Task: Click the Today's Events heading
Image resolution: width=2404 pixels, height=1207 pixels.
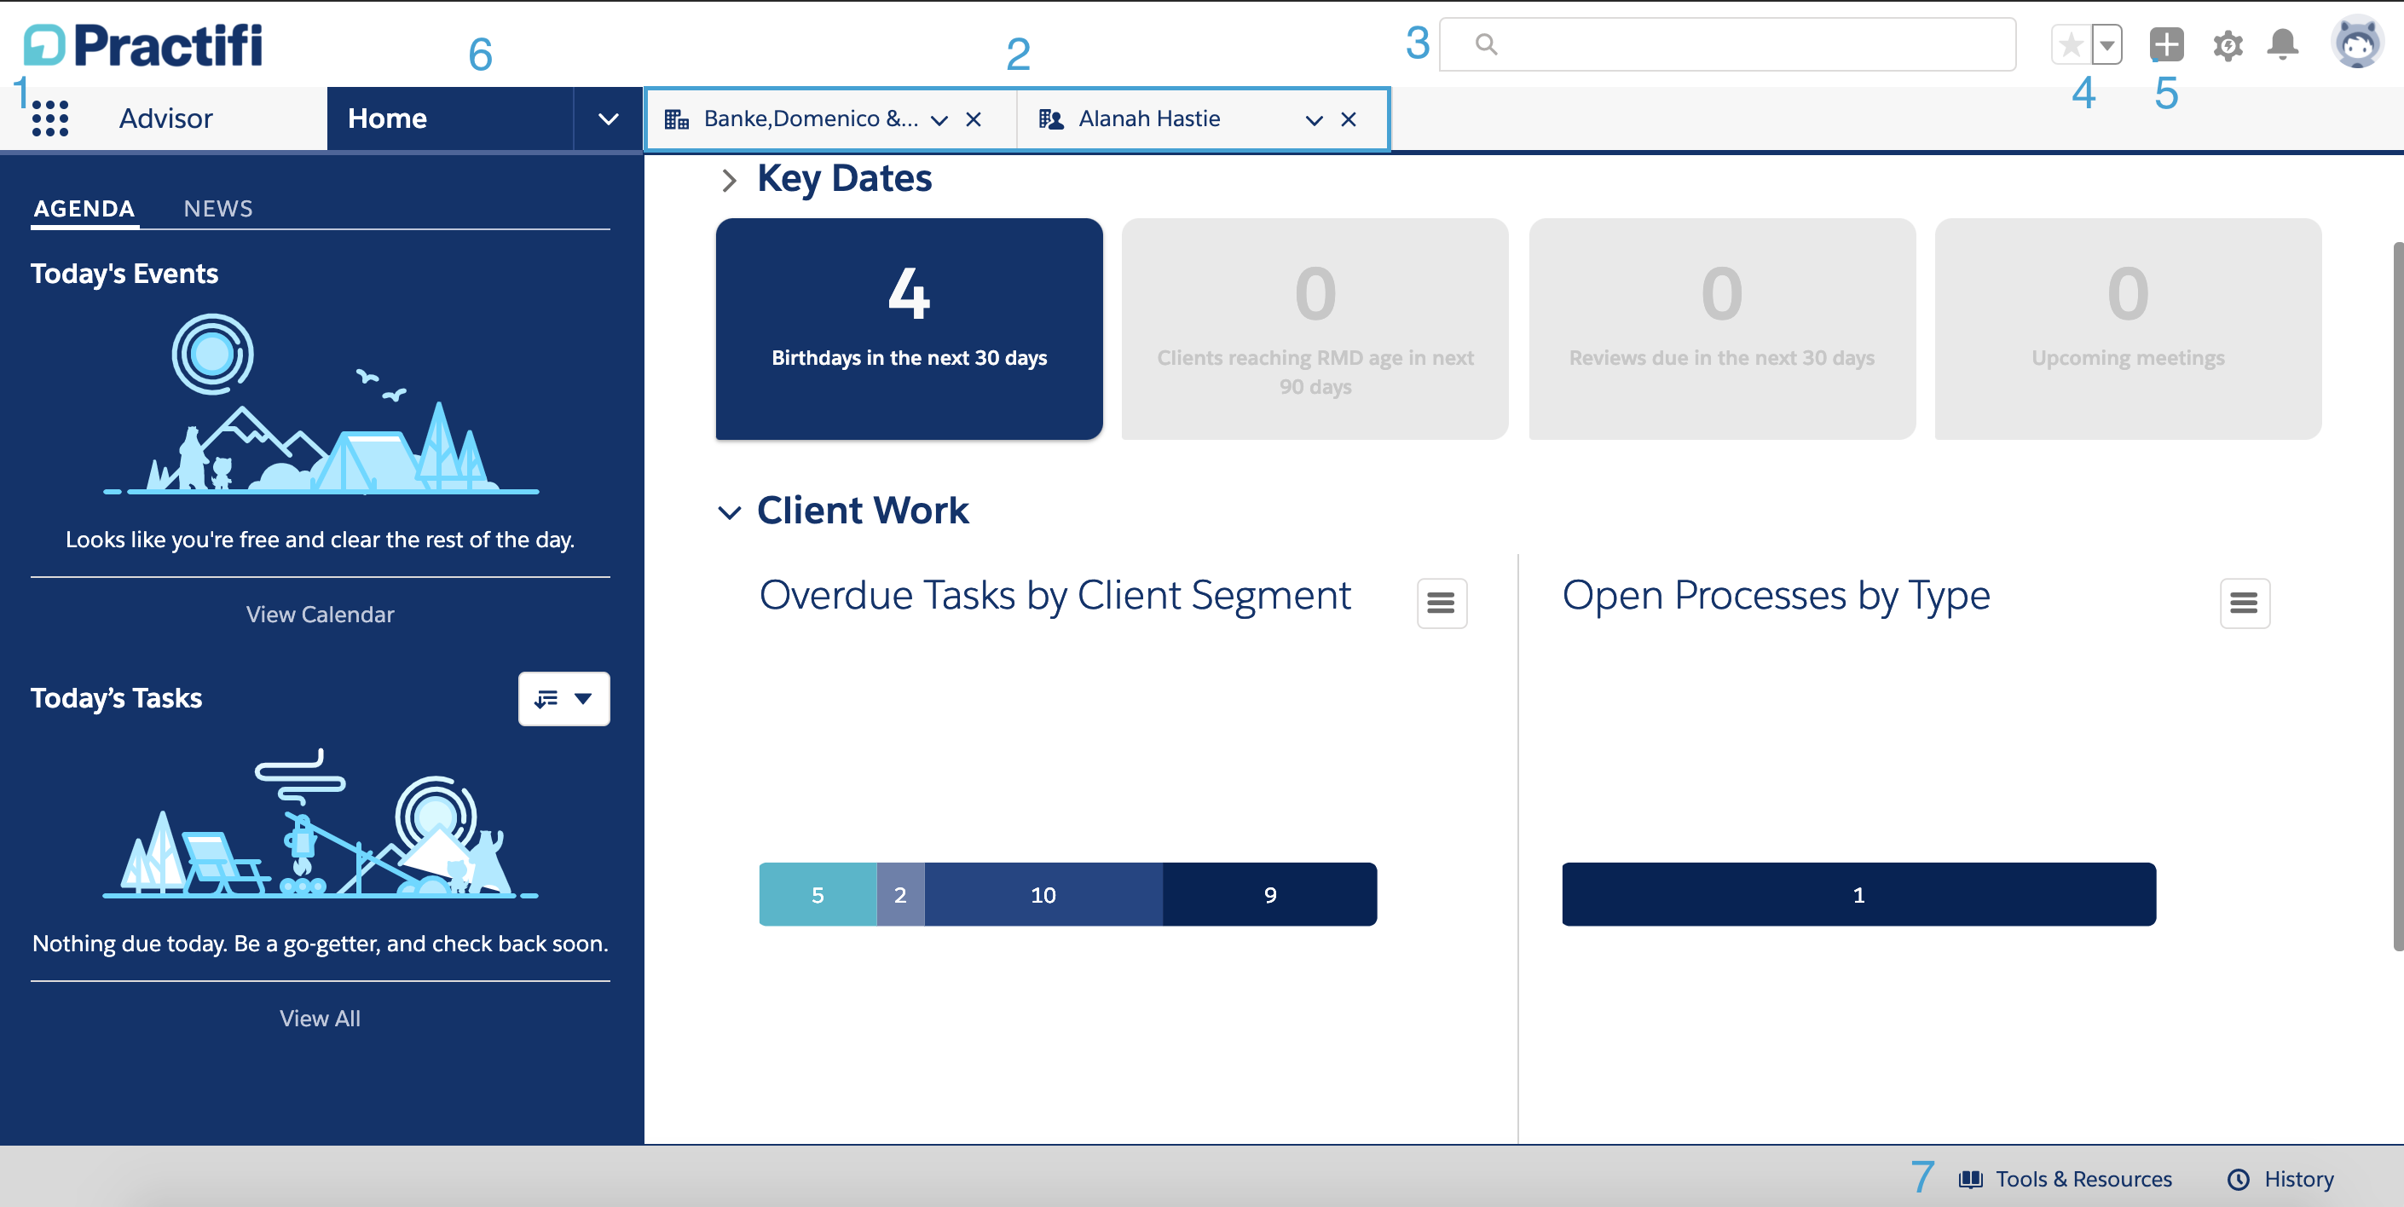Action: [x=124, y=274]
